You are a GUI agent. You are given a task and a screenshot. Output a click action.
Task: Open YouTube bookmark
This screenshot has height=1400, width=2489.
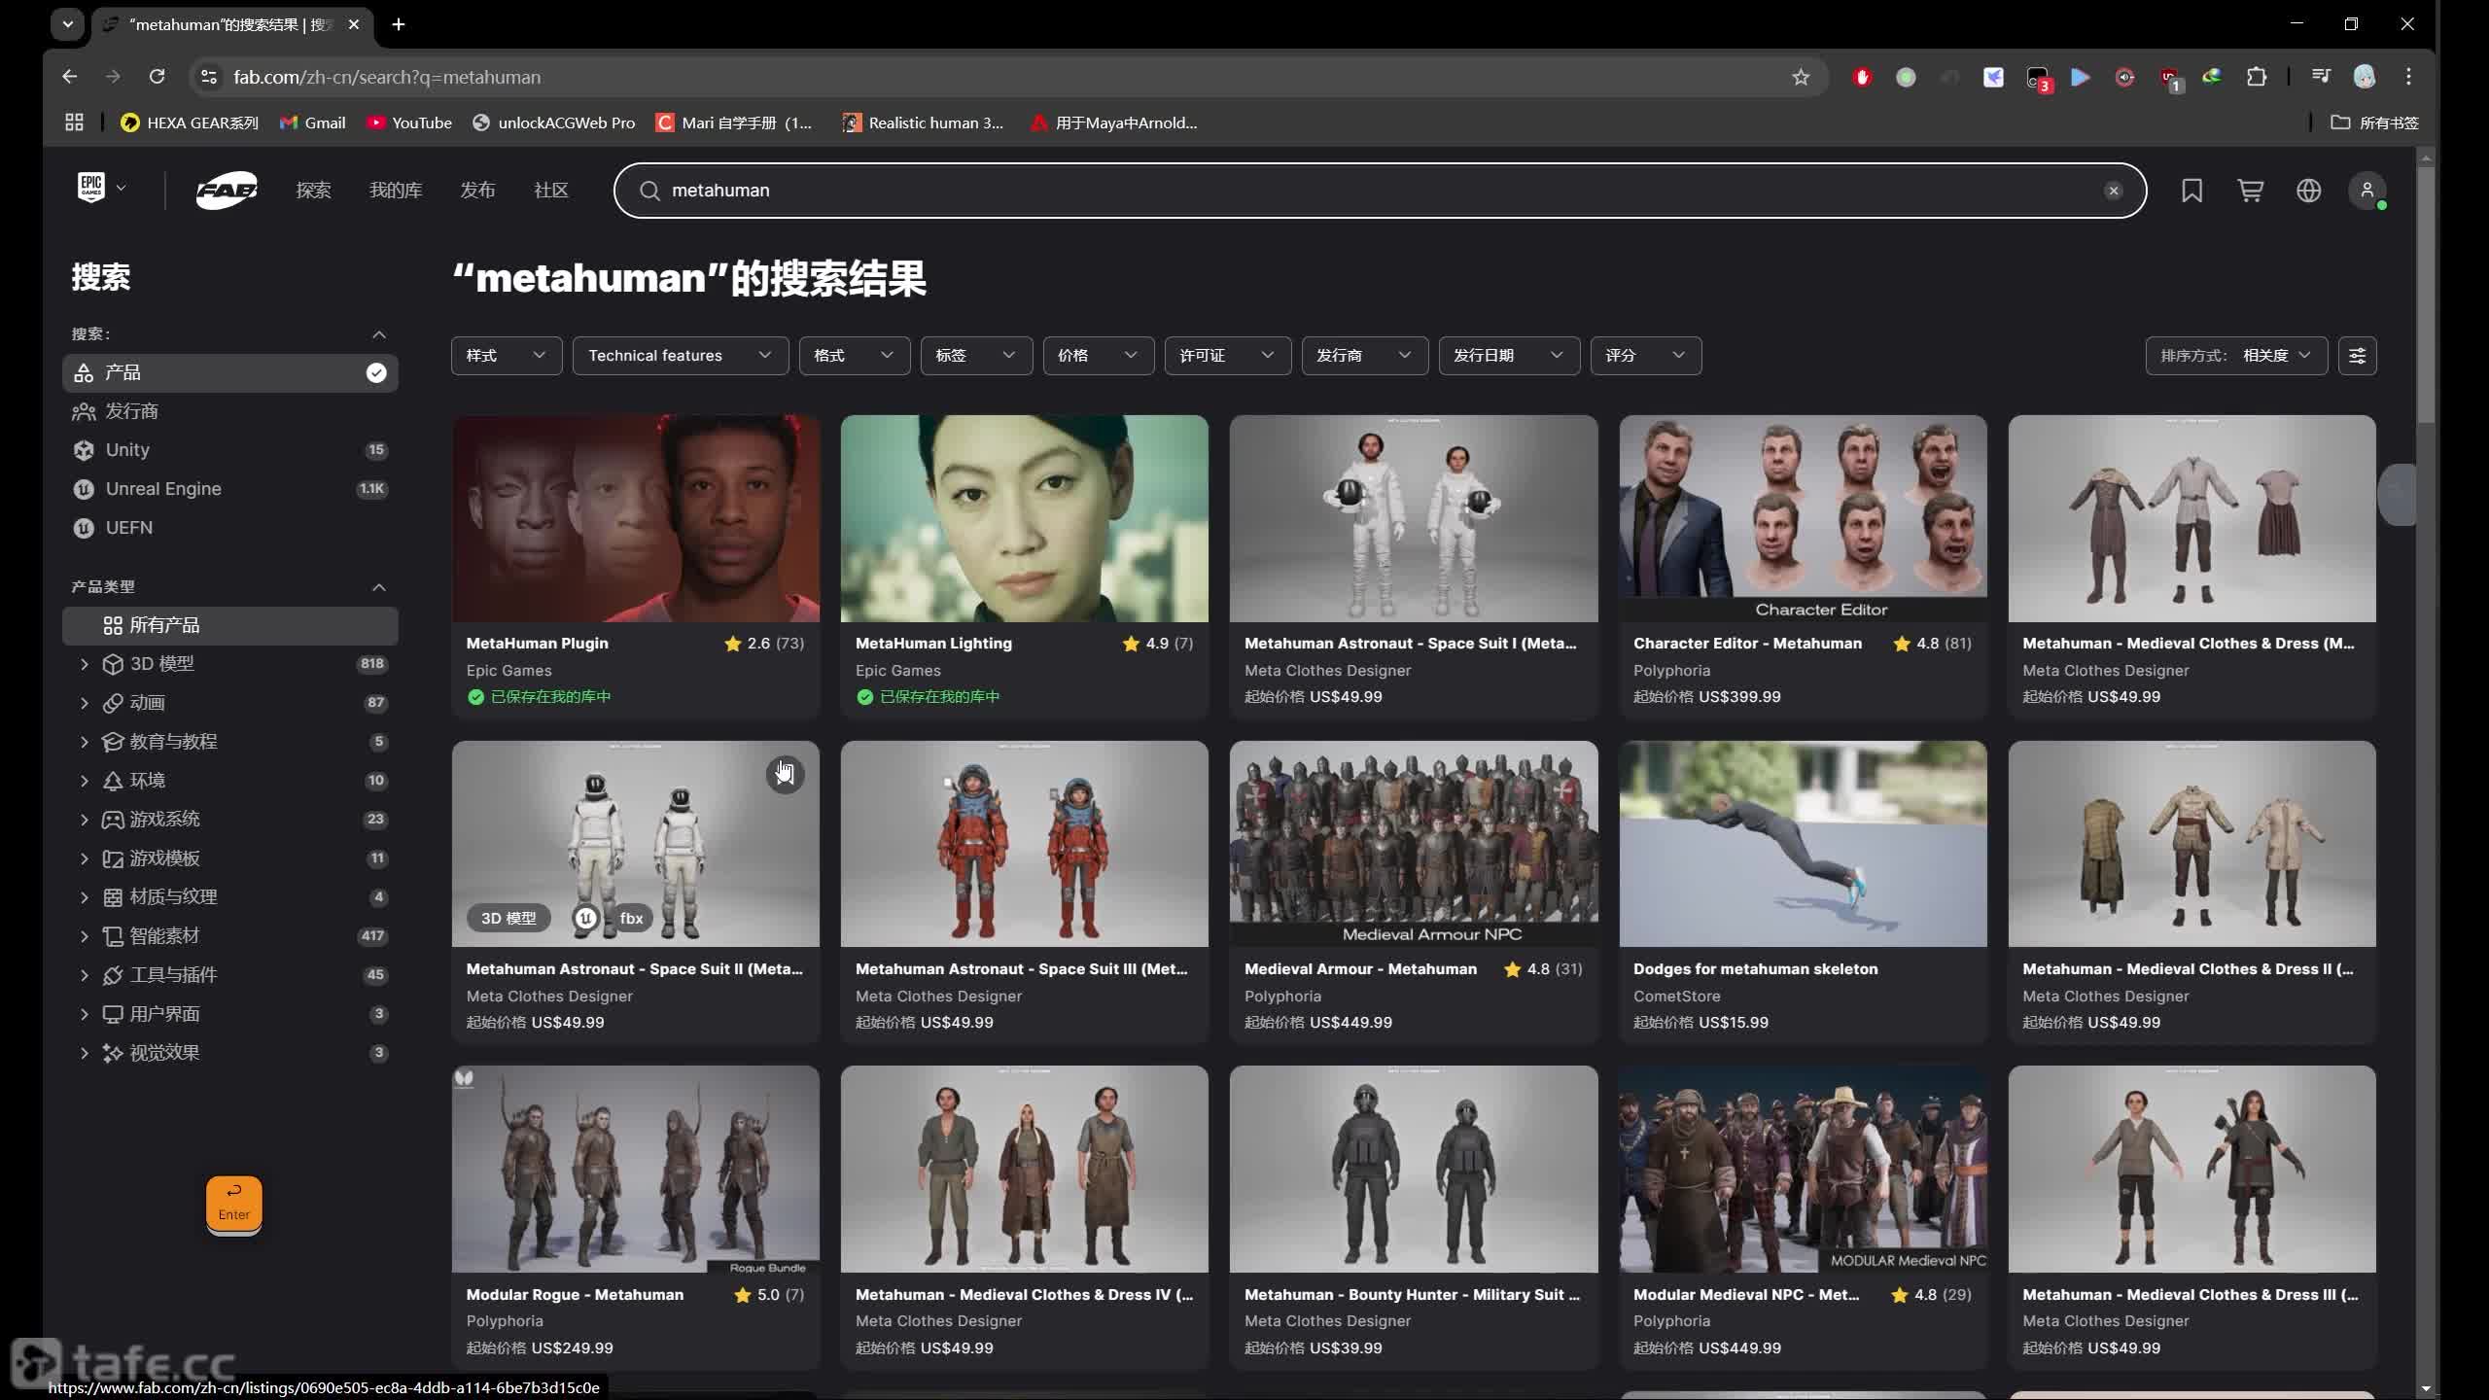[x=409, y=122]
